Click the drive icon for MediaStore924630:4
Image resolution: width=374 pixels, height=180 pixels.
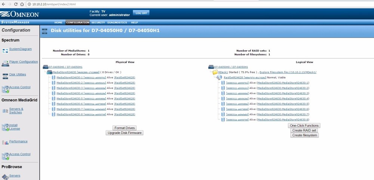[x=53, y=93]
